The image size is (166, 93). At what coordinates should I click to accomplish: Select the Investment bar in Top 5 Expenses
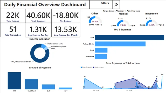click(x=101, y=56)
